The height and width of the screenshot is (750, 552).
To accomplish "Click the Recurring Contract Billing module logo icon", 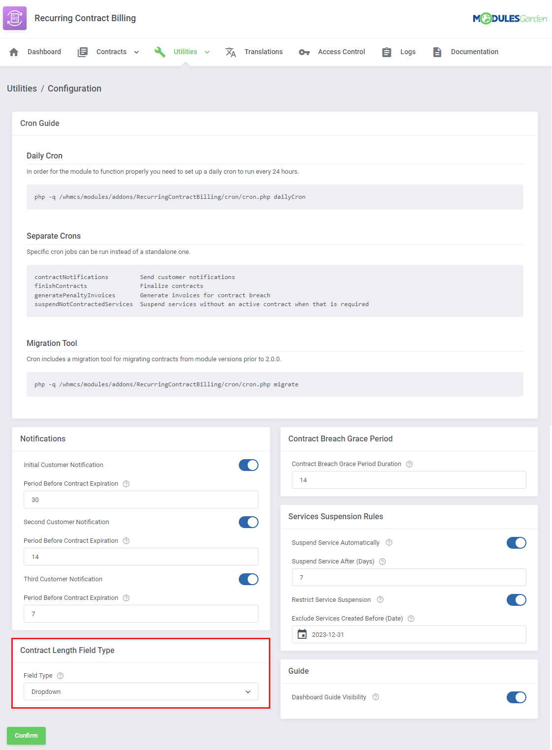I will [x=15, y=18].
